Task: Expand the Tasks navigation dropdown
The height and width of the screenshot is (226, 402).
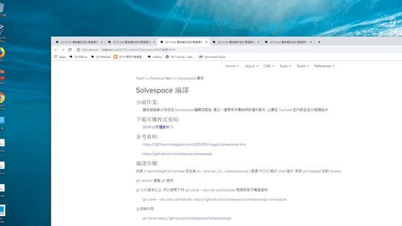Action: pos(303,66)
